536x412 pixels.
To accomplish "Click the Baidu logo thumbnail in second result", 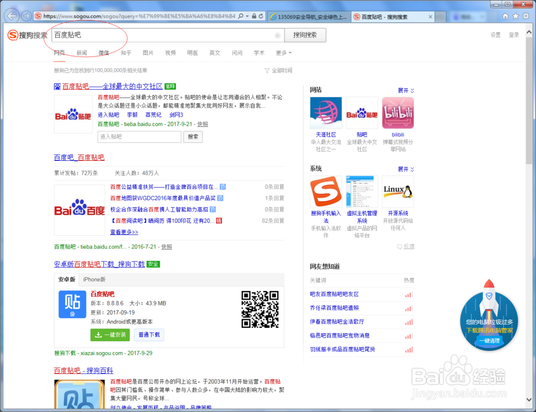I will coord(79,210).
